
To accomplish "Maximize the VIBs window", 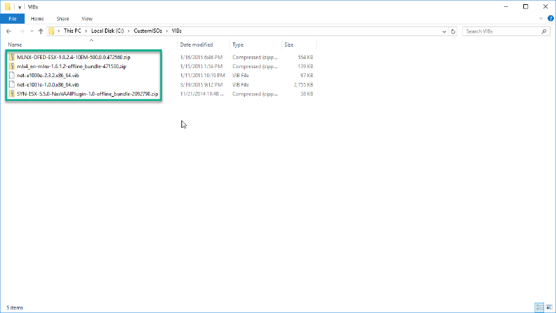I will pos(525,6).
